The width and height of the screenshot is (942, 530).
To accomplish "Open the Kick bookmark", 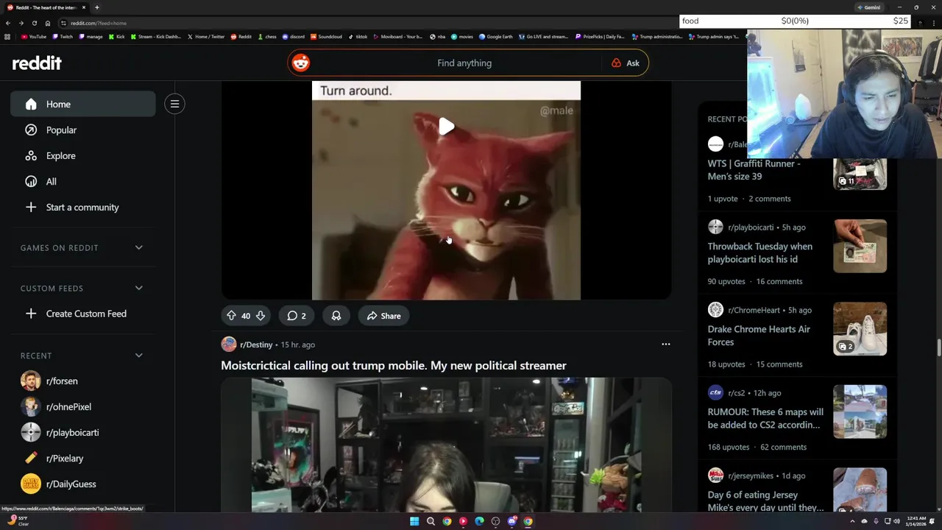I will pyautogui.click(x=116, y=36).
